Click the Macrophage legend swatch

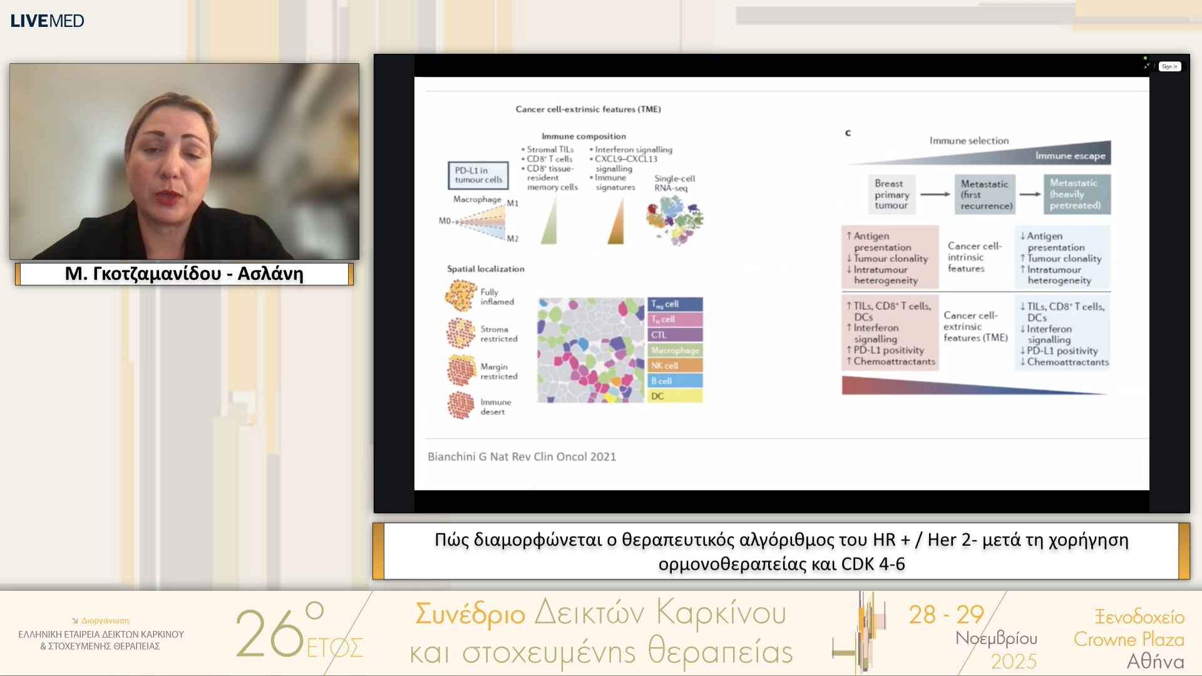coord(675,349)
